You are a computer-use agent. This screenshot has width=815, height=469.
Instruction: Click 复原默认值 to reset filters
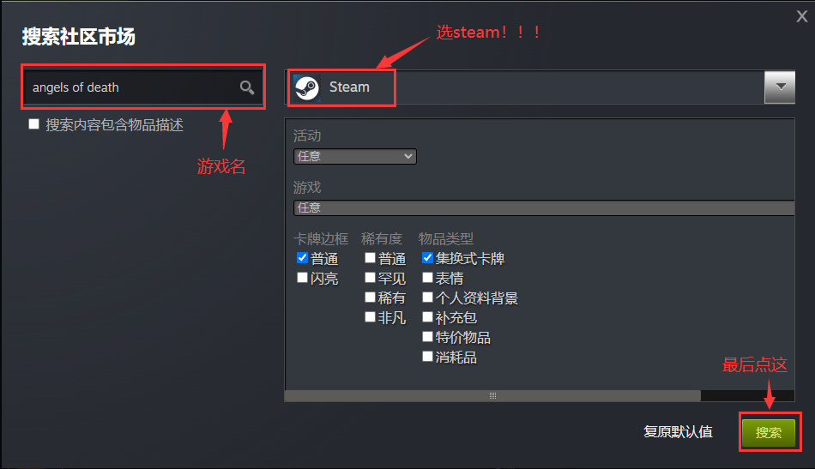tap(678, 431)
